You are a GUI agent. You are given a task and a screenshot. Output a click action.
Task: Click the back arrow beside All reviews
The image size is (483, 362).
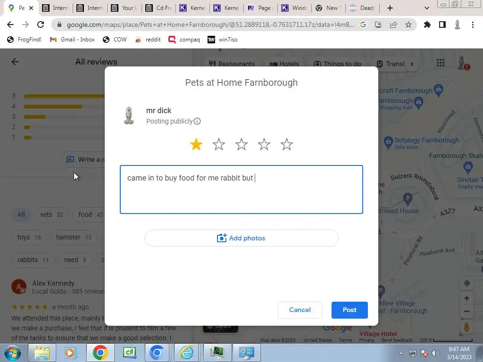(x=15, y=62)
